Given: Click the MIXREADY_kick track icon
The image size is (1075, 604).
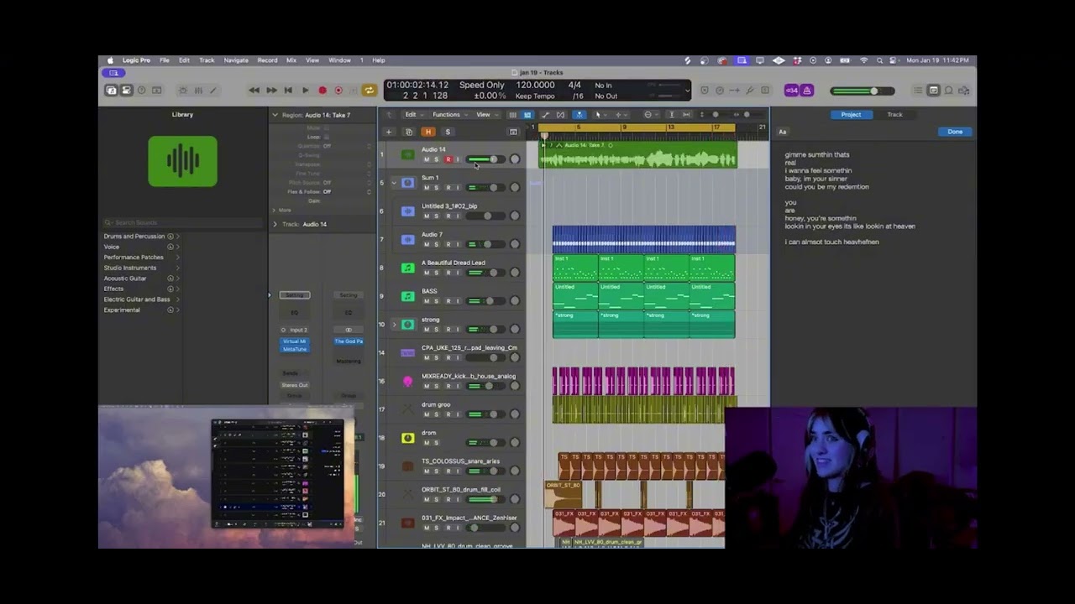Looking at the screenshot, I should (407, 381).
